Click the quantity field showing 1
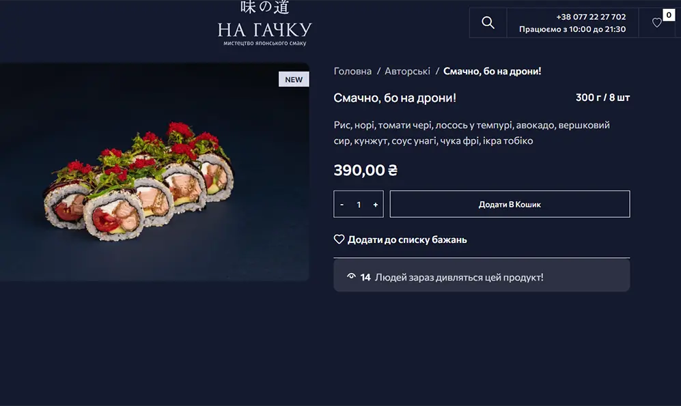The width and height of the screenshot is (681, 406). [x=359, y=204]
